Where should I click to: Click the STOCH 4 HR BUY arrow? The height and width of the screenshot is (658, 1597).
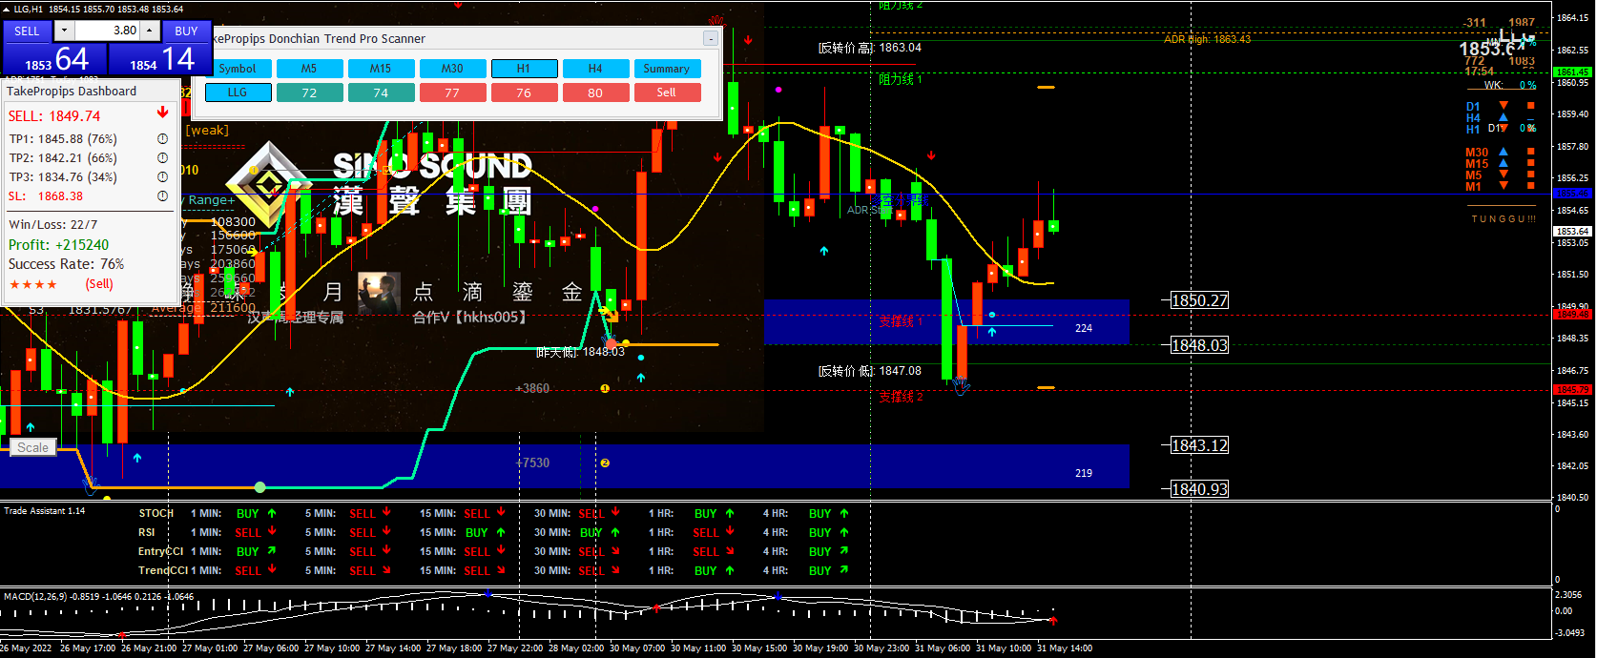pos(844,513)
